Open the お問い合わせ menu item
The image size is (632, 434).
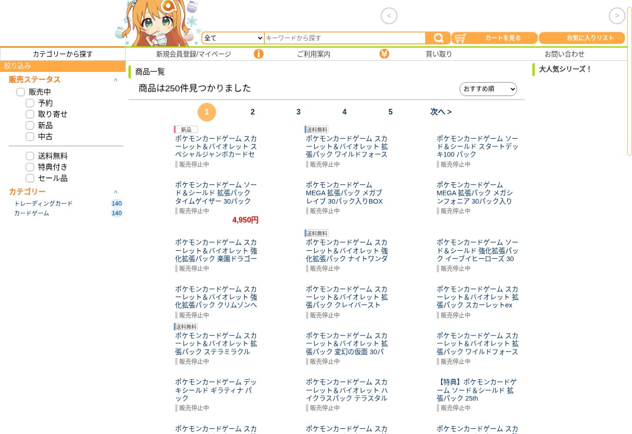pyautogui.click(x=564, y=54)
